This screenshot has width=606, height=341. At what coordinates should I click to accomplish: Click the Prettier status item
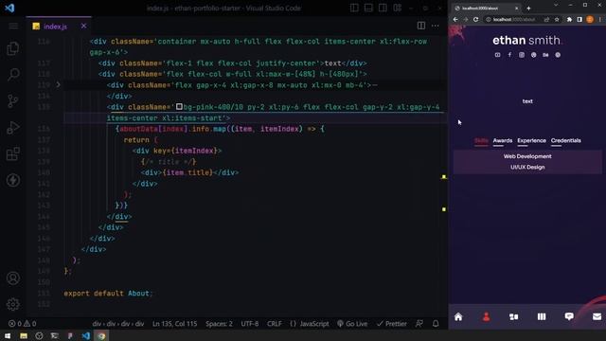(x=391, y=324)
